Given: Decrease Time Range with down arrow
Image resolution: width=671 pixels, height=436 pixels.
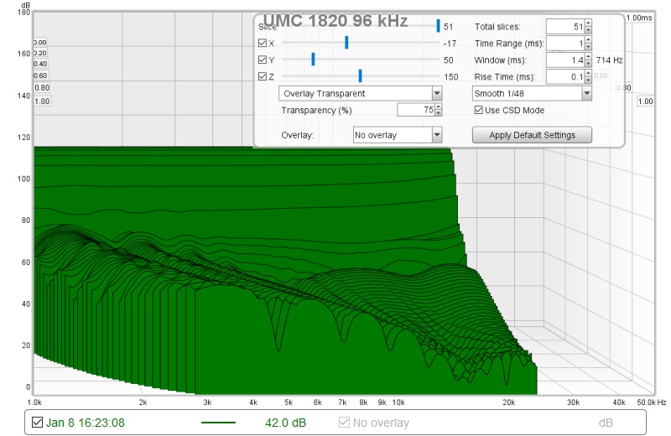Looking at the screenshot, I should (x=589, y=47).
